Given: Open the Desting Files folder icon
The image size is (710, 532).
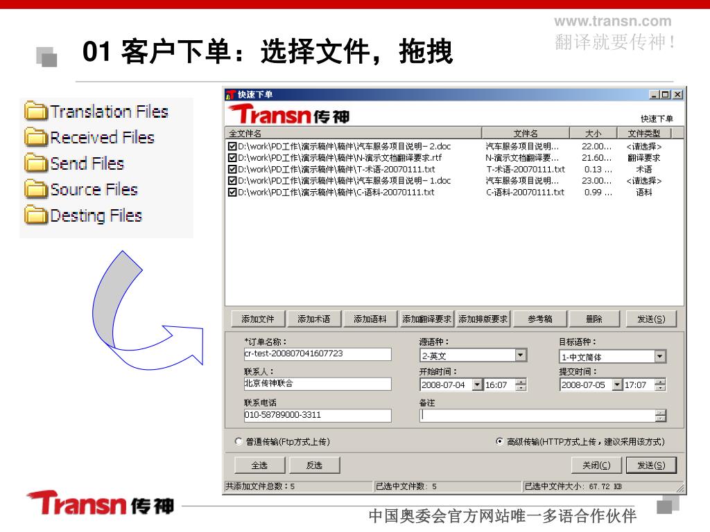Looking at the screenshot, I should 36,215.
